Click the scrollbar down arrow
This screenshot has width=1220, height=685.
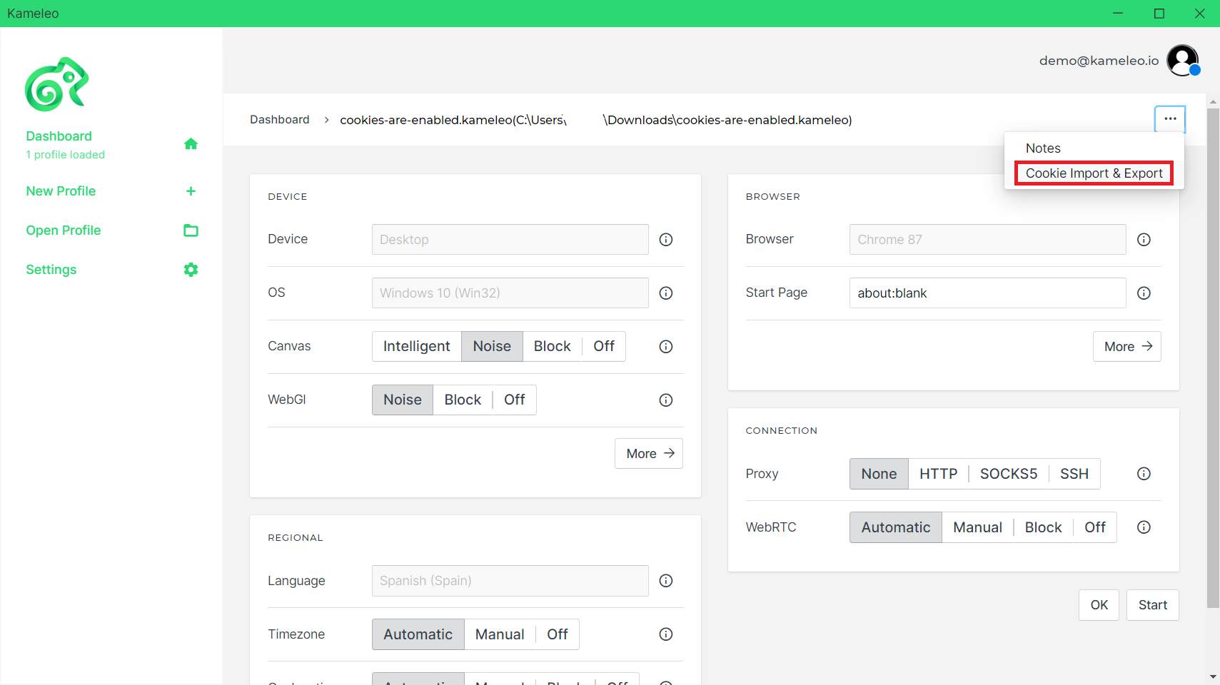pyautogui.click(x=1213, y=676)
